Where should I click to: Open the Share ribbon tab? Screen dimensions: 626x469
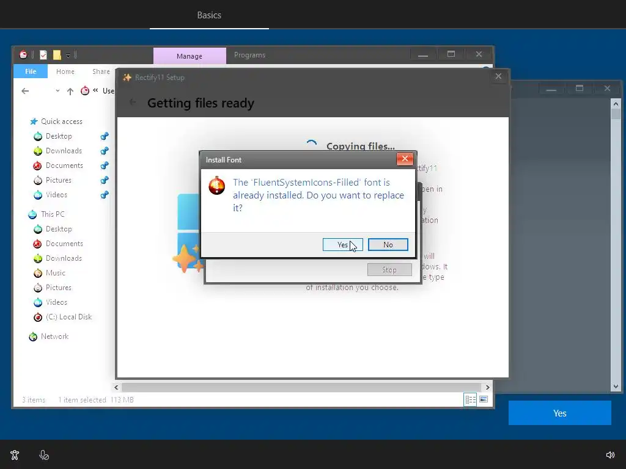coord(101,71)
